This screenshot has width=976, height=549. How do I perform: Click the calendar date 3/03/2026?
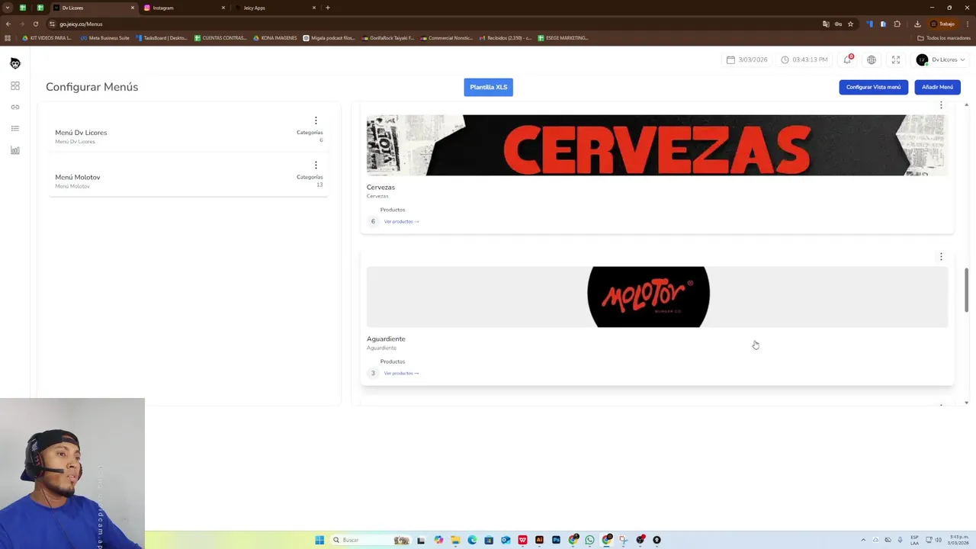pyautogui.click(x=746, y=59)
